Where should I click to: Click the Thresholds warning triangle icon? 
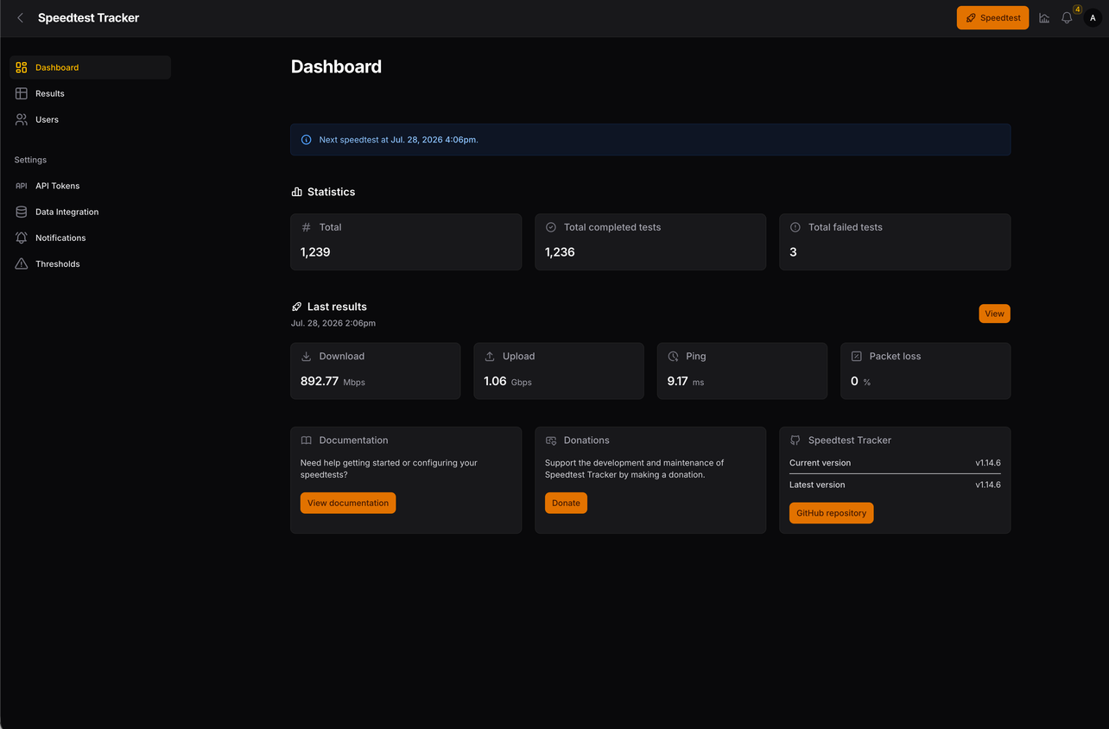(22, 263)
